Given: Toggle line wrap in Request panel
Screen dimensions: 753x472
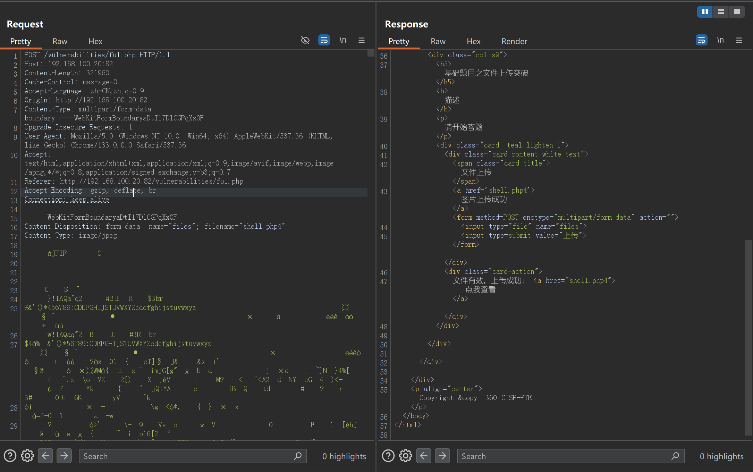Looking at the screenshot, I should (324, 40).
